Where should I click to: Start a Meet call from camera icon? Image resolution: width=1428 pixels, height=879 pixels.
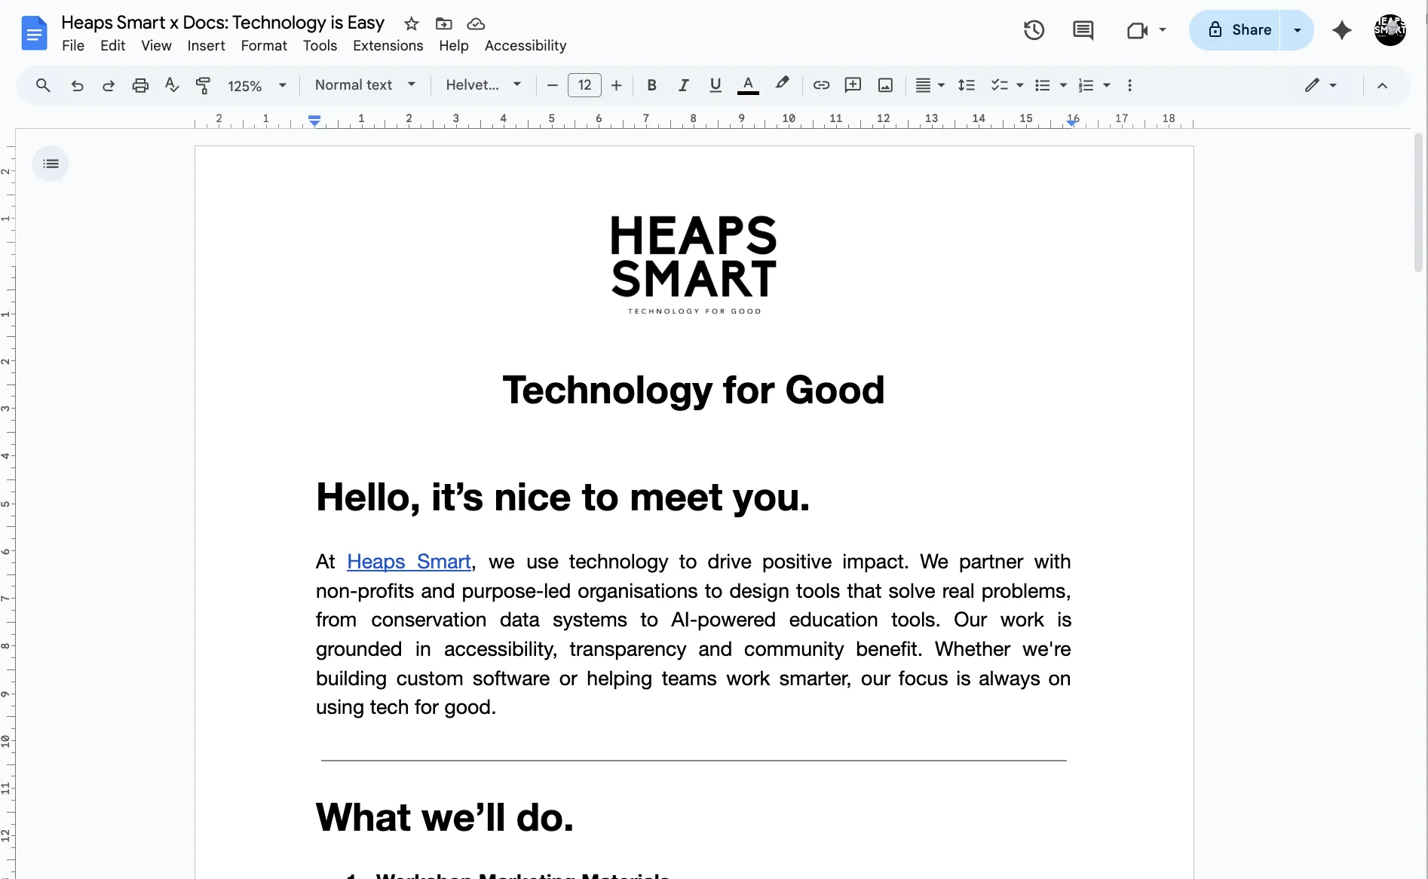1137,30
